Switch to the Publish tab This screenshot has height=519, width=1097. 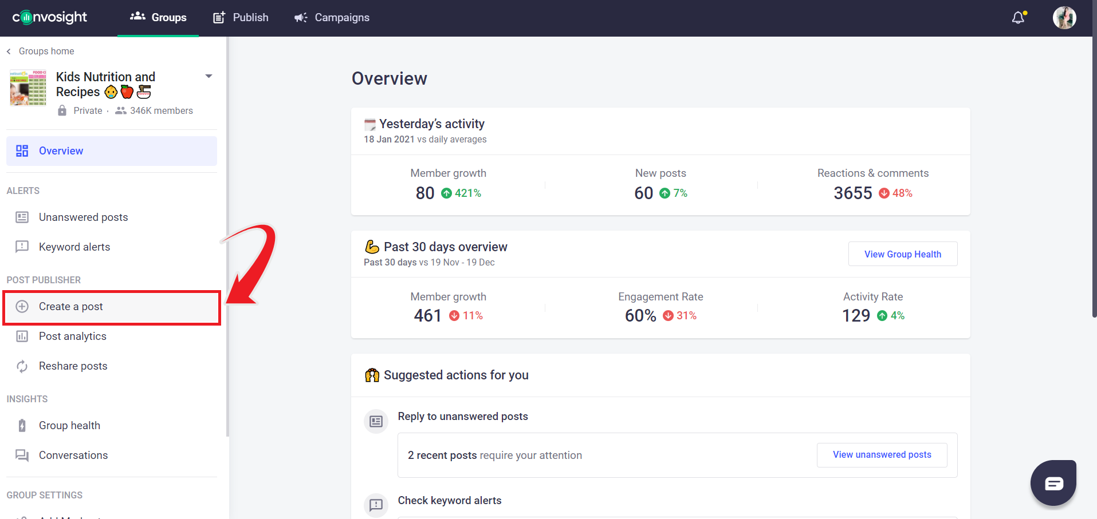(240, 18)
